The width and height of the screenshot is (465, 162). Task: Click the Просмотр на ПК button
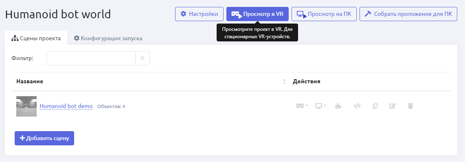pyautogui.click(x=324, y=14)
